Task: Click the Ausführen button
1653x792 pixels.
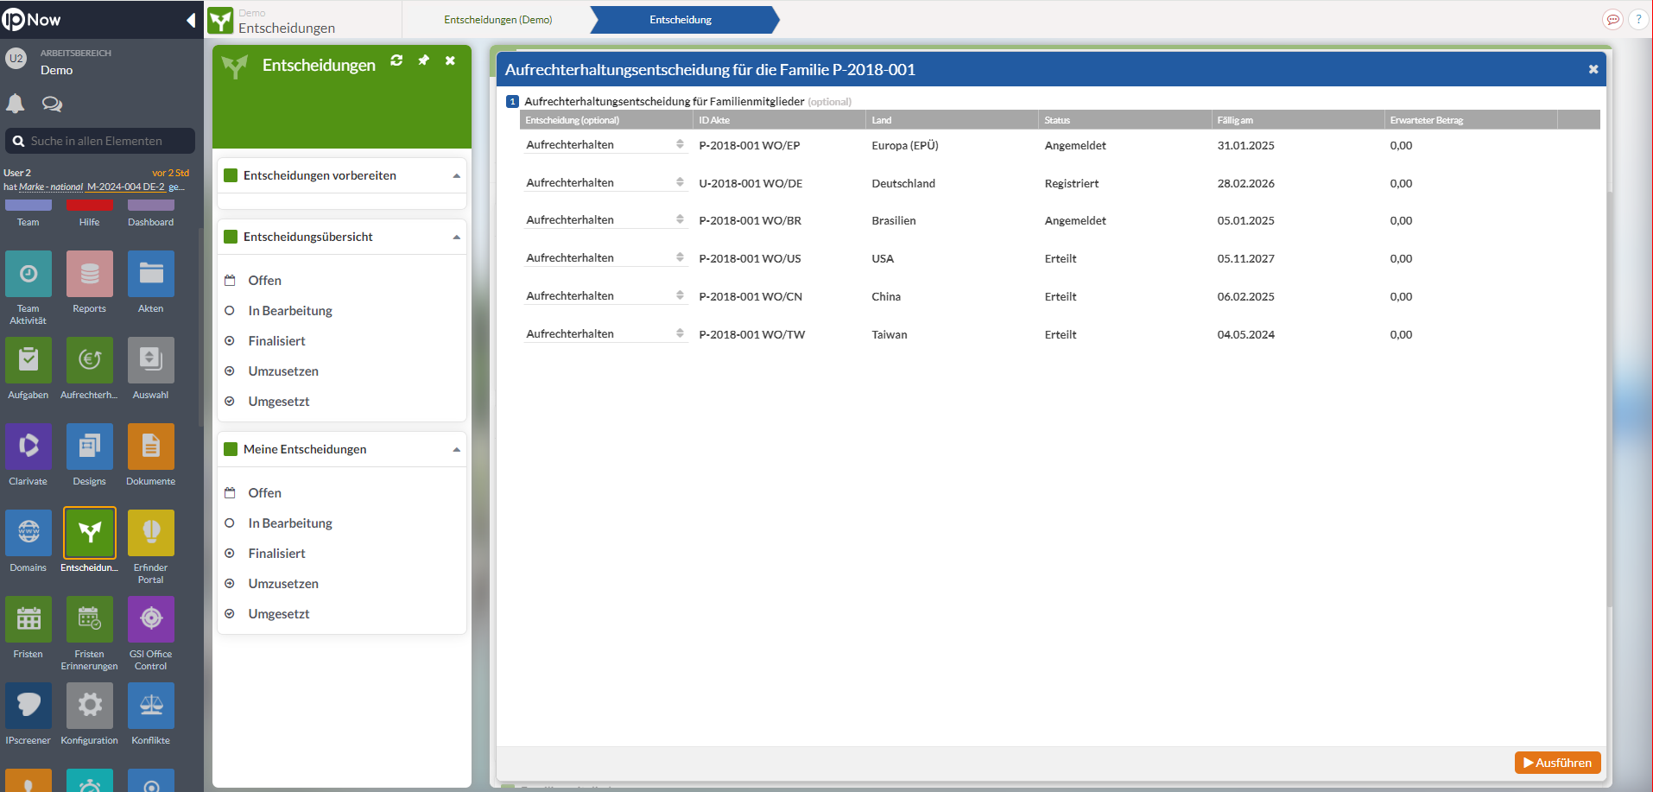Action: pyautogui.click(x=1557, y=763)
